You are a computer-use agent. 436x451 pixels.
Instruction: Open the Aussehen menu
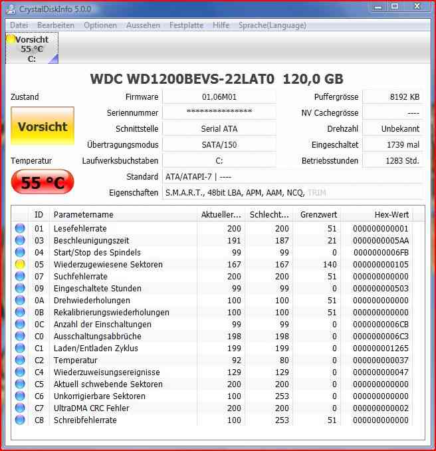coord(143,25)
